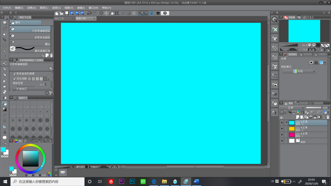Select the gradient tool
Image resolution: width=331 pixels, height=186 pixels.
click(5, 110)
